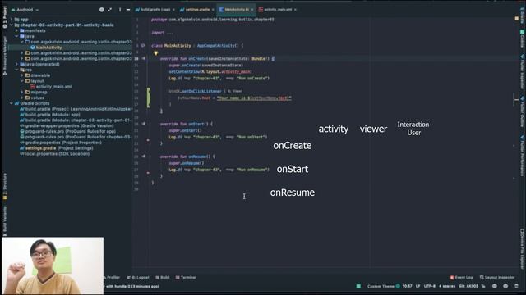
Task: Click override gutter icon beside onCreate
Action: pos(144,58)
